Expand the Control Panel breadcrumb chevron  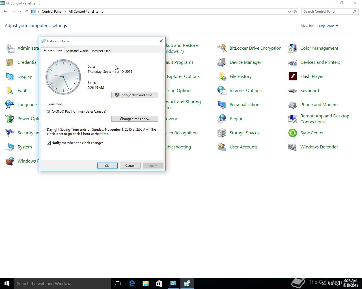(65, 12)
